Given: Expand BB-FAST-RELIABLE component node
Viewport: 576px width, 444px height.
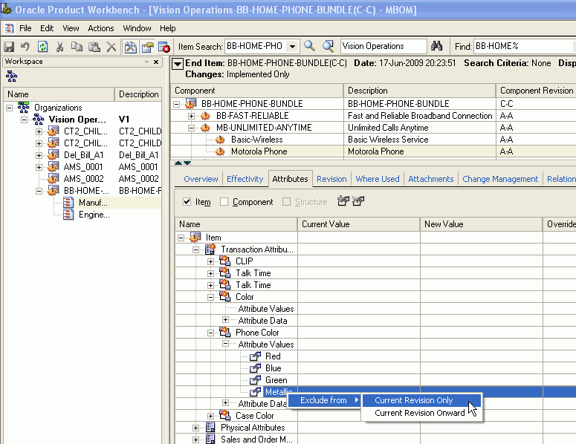Looking at the screenshot, I should coord(192,116).
